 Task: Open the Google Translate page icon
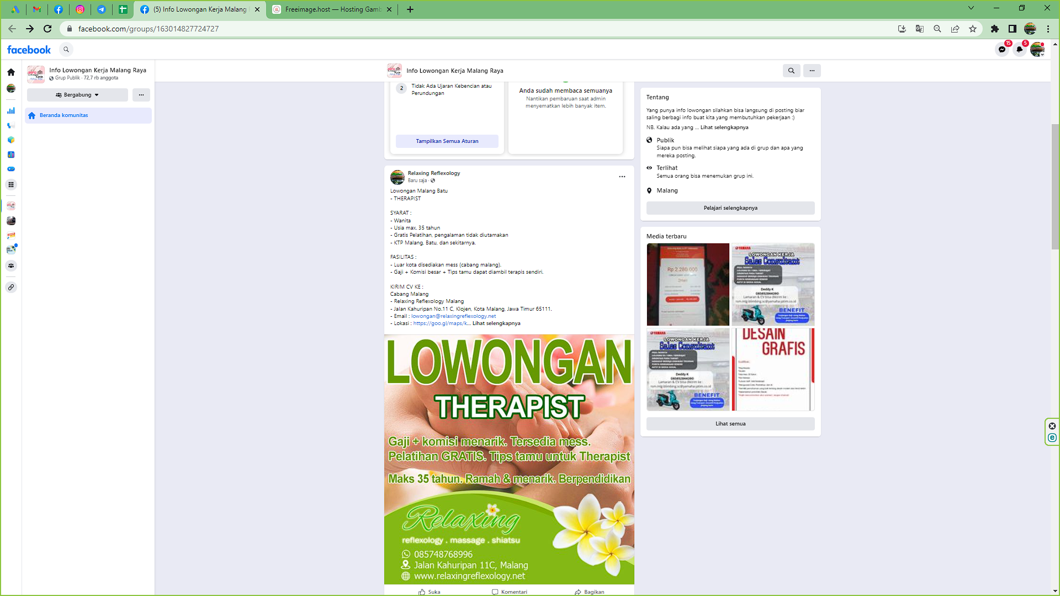coord(920,29)
